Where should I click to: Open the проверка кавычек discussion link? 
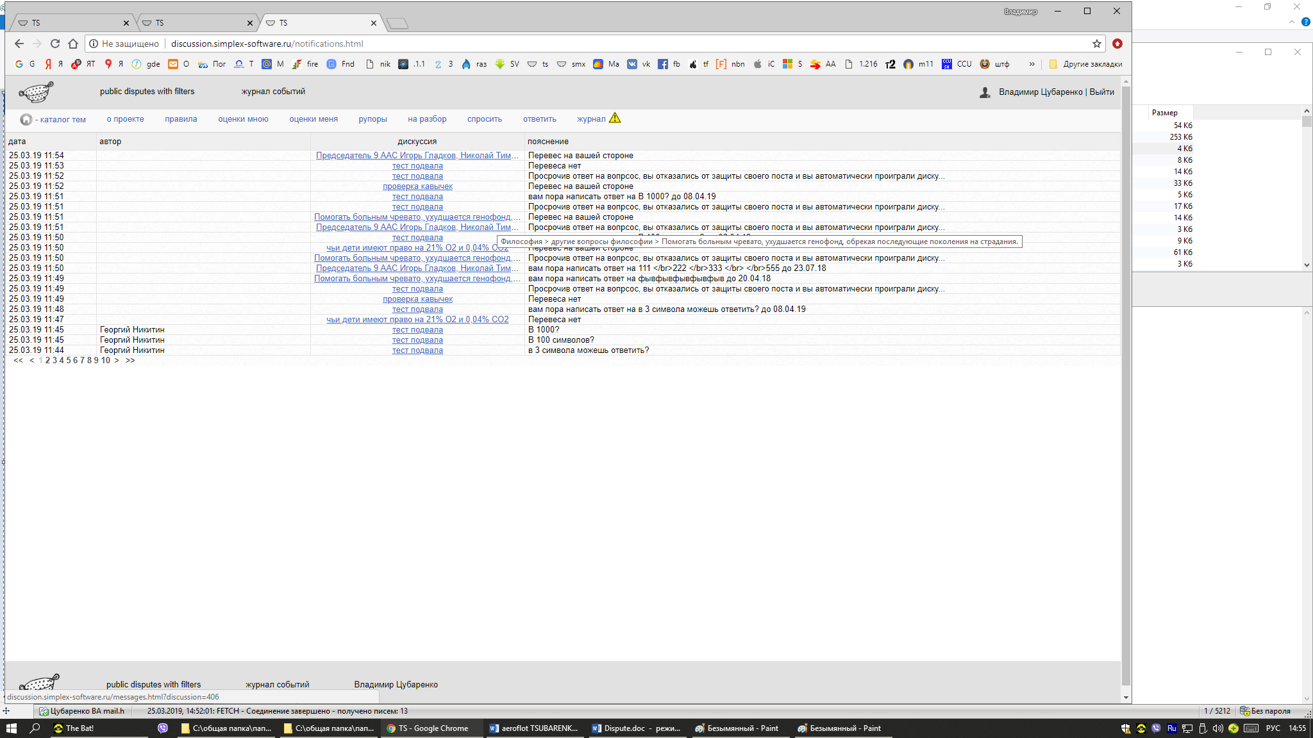coord(417,186)
